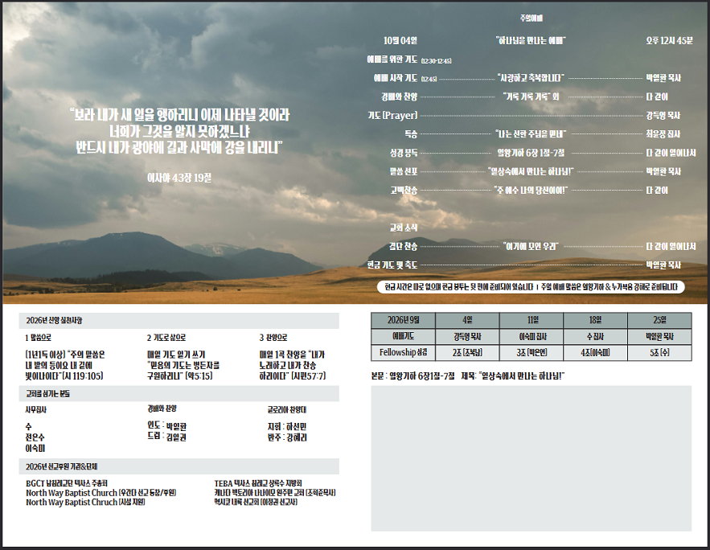The height and width of the screenshot is (550, 710).
Task: Click the "이숙미 집사" table cell
Action: (x=531, y=336)
